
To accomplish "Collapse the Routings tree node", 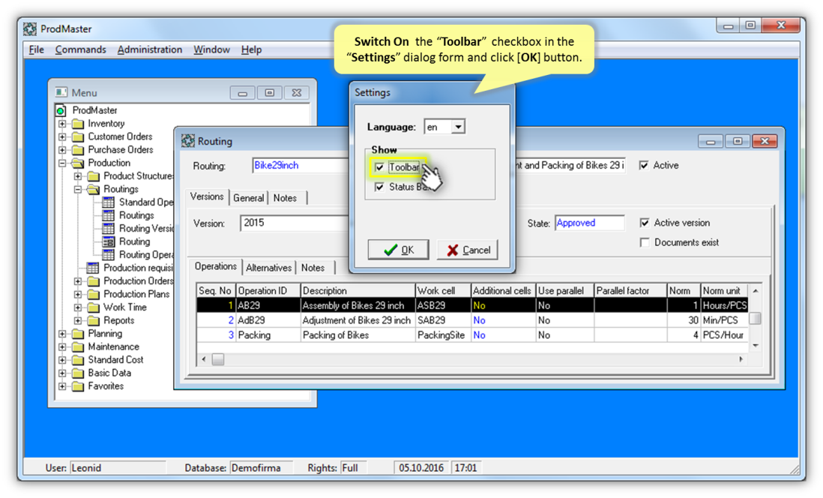I will 78,190.
